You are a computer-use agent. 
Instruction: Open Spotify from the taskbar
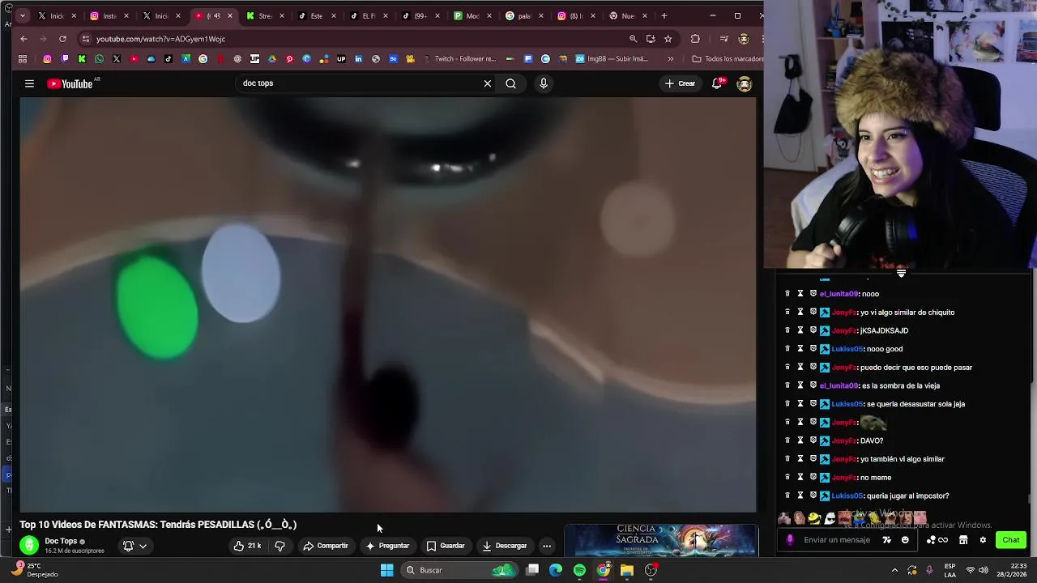[579, 570]
